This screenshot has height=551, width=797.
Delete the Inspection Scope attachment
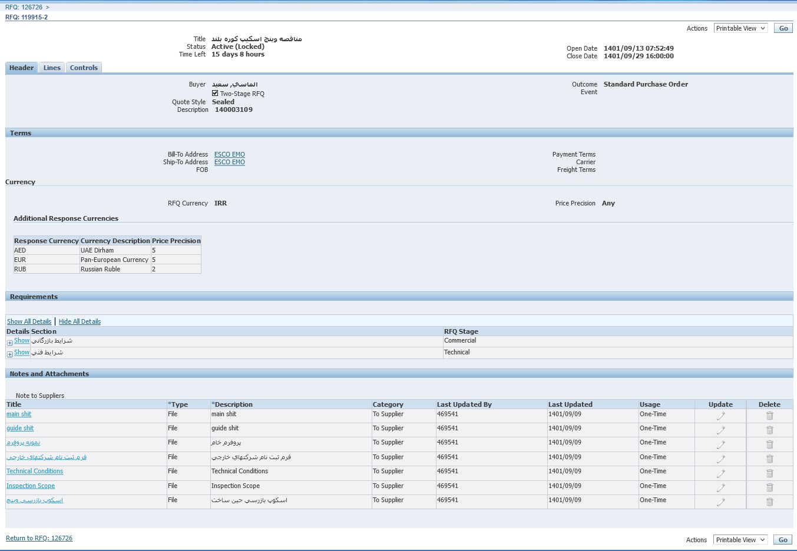pyautogui.click(x=769, y=487)
